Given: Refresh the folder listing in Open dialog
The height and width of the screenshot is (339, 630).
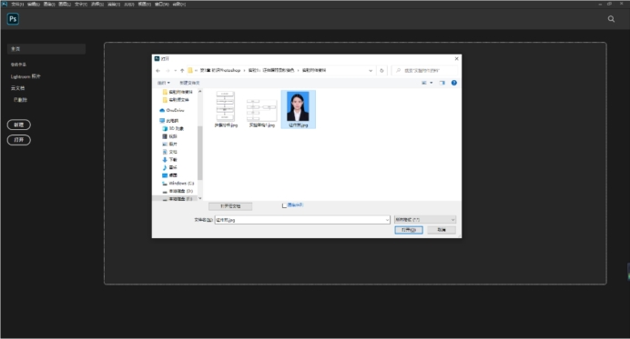Looking at the screenshot, I should 381,71.
